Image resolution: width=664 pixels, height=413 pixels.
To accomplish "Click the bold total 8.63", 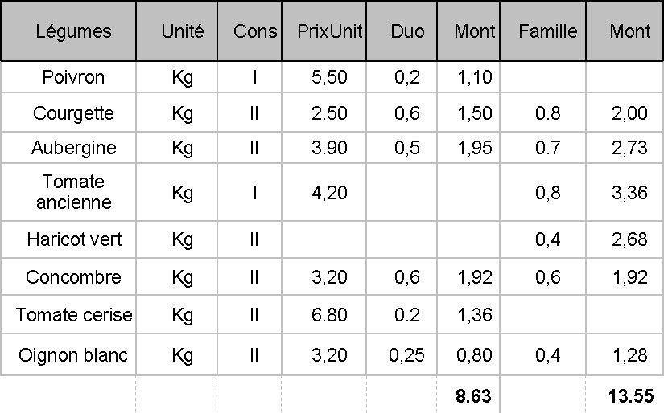I will (x=473, y=396).
